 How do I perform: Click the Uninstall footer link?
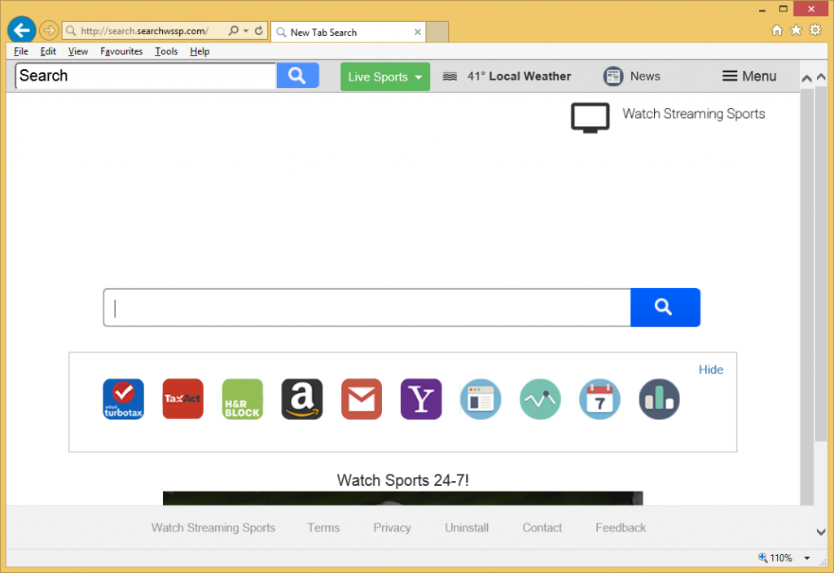click(x=467, y=527)
